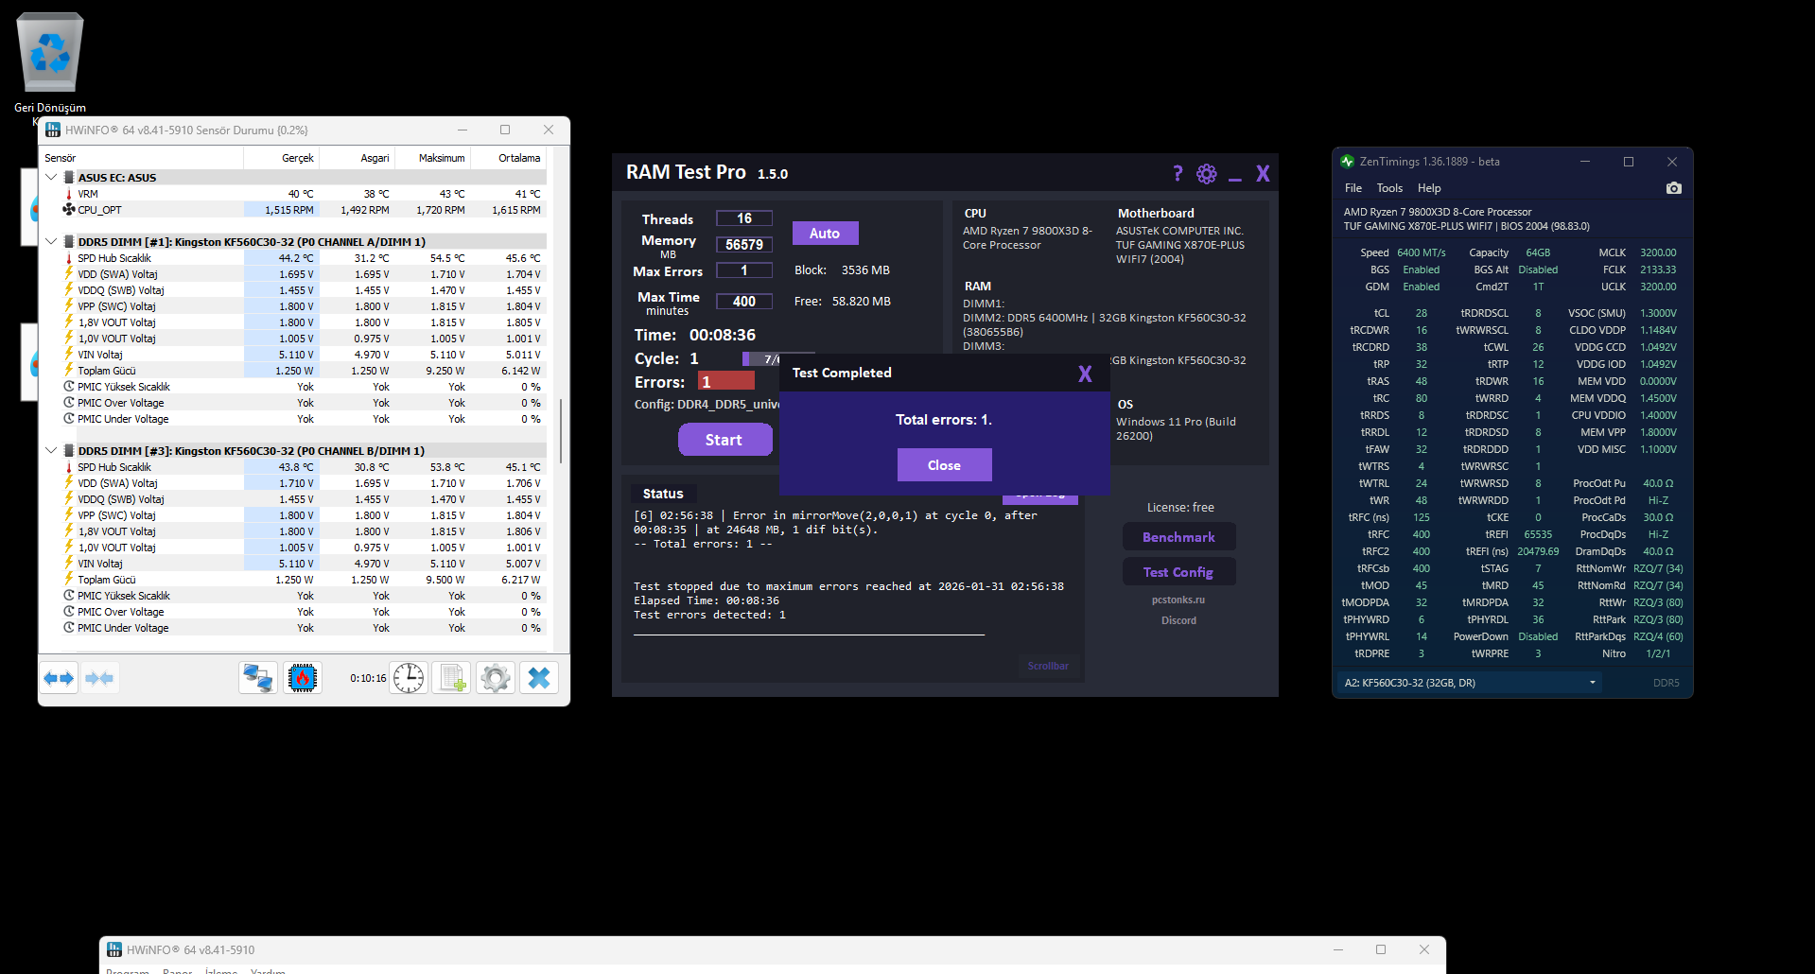Click the Close button in Test Completed dialog
The image size is (1815, 974).
pos(944,465)
